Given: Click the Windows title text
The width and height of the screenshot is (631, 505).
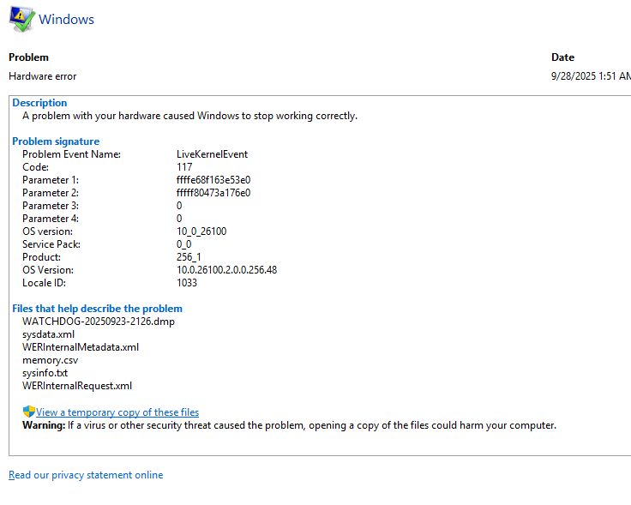Looking at the screenshot, I should tap(66, 19).
